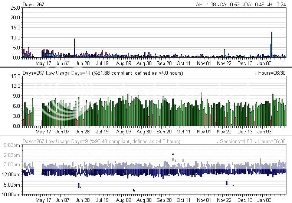Click Hours=06:30 legend in the bottom session chart
Viewport: 292px width, 203px height.
[270, 142]
